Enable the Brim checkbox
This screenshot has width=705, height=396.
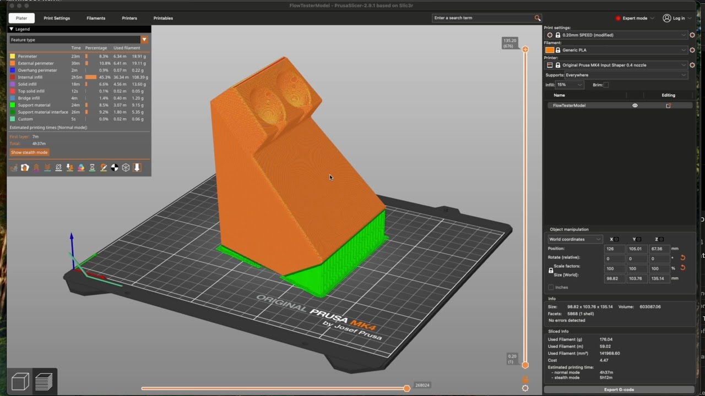[606, 85]
